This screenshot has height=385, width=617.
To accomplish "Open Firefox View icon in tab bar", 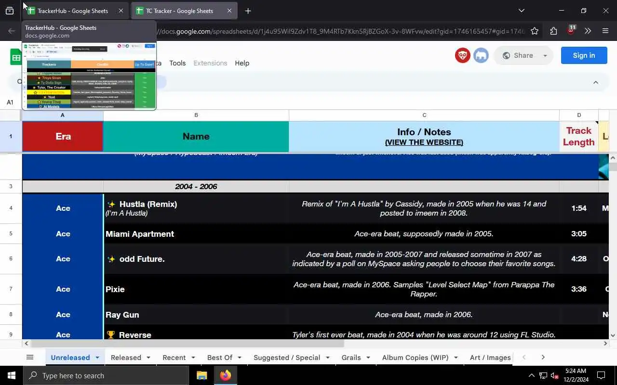I will (10, 11).
